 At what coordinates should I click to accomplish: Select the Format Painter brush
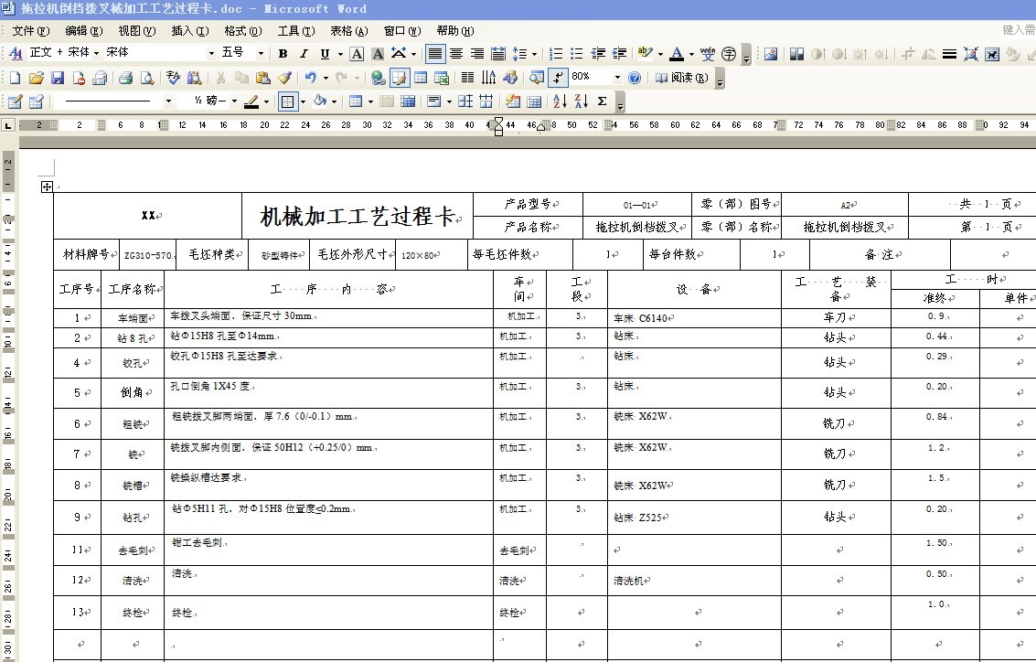click(x=284, y=78)
